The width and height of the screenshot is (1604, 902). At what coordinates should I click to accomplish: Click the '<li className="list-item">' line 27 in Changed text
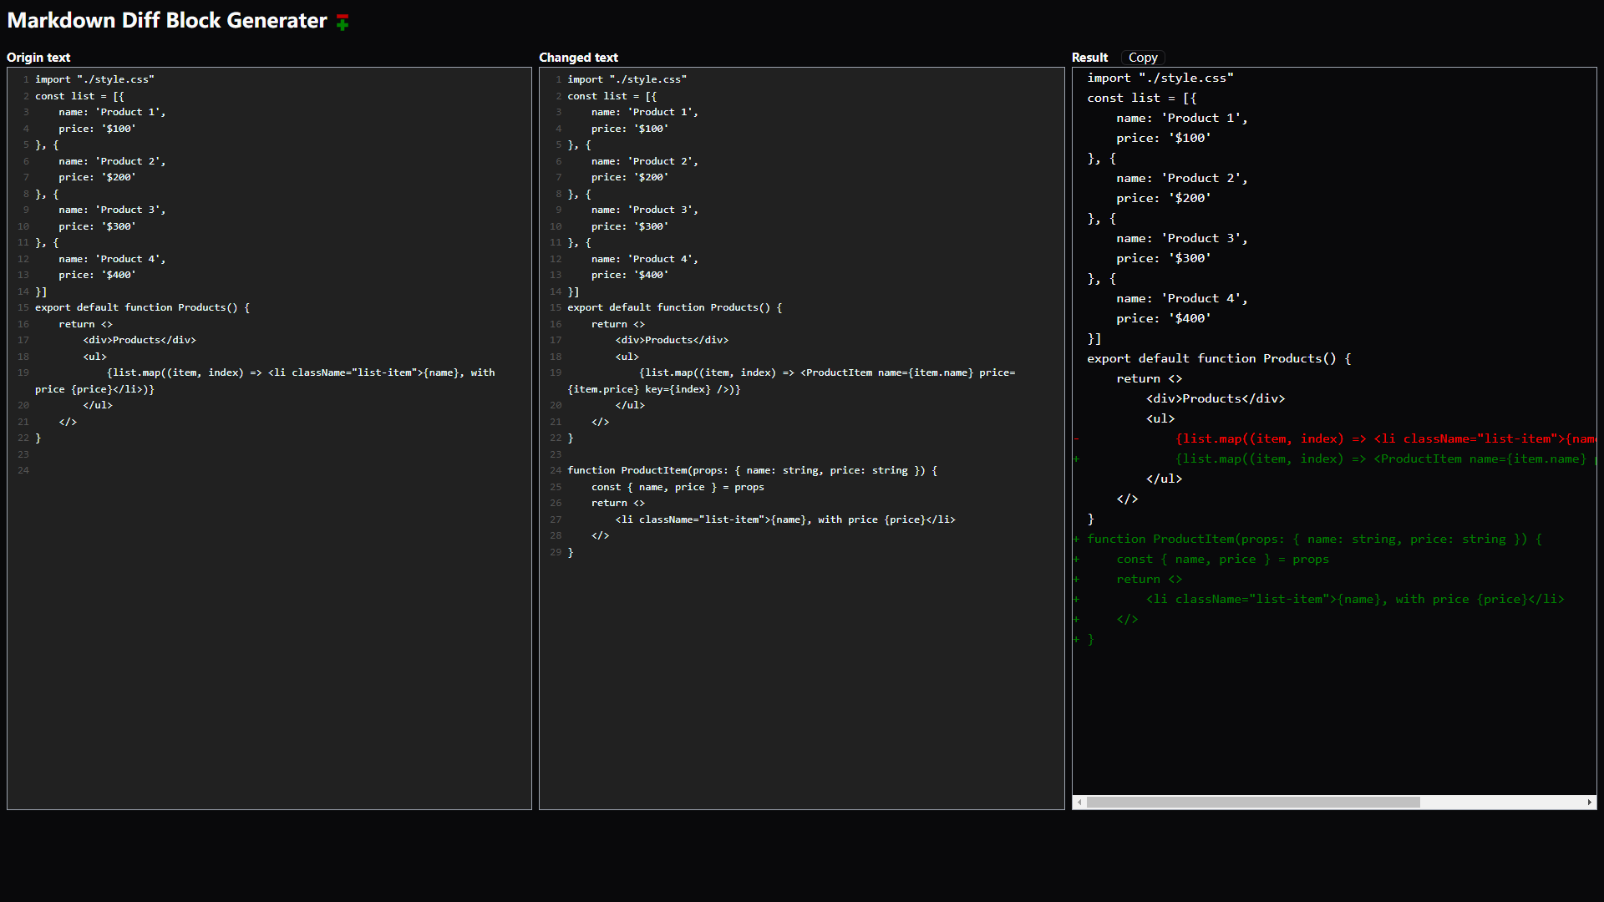785,519
